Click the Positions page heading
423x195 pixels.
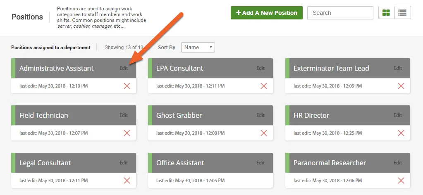click(x=27, y=17)
